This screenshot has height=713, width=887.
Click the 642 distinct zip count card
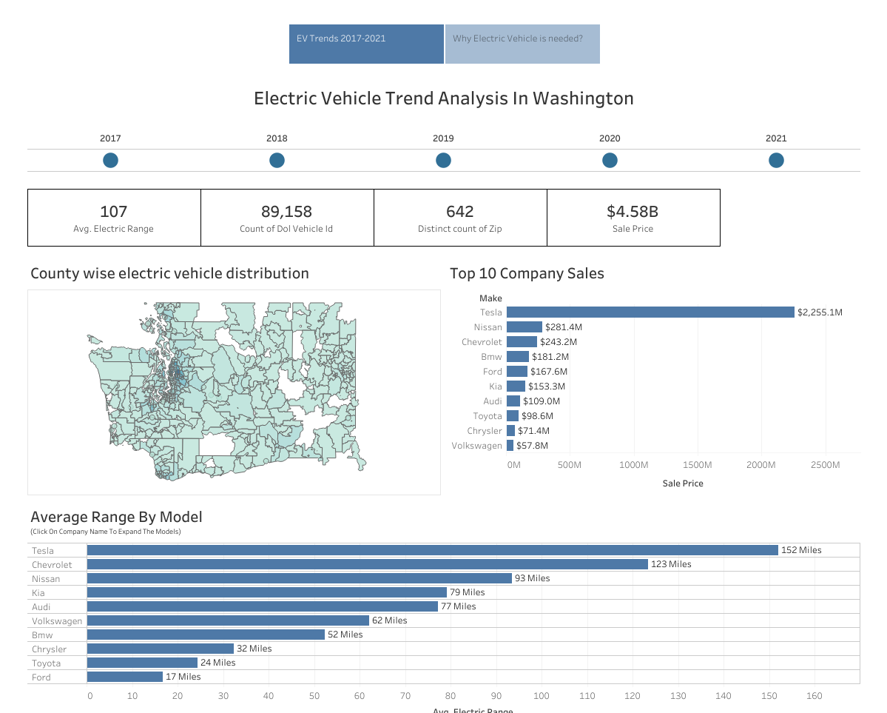pos(460,218)
